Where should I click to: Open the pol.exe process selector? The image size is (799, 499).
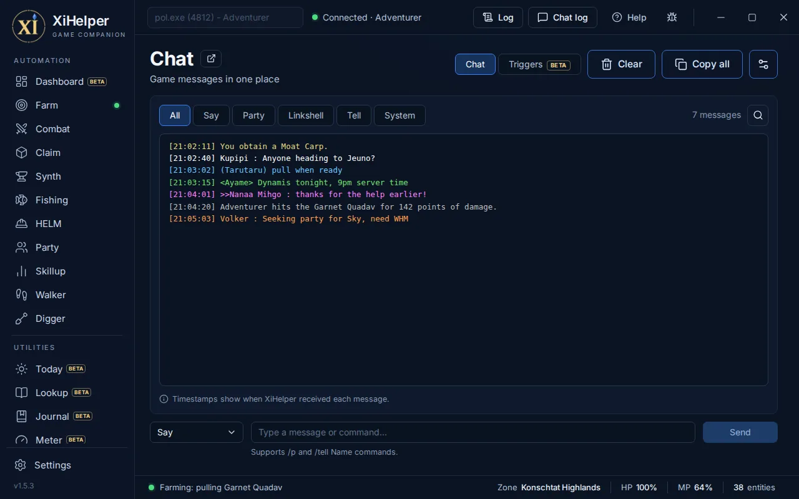[225, 17]
